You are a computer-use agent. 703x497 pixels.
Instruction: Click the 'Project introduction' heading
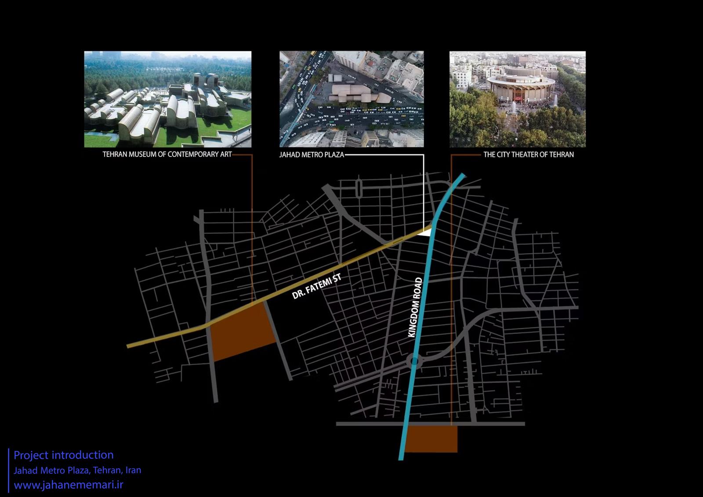(x=64, y=455)
